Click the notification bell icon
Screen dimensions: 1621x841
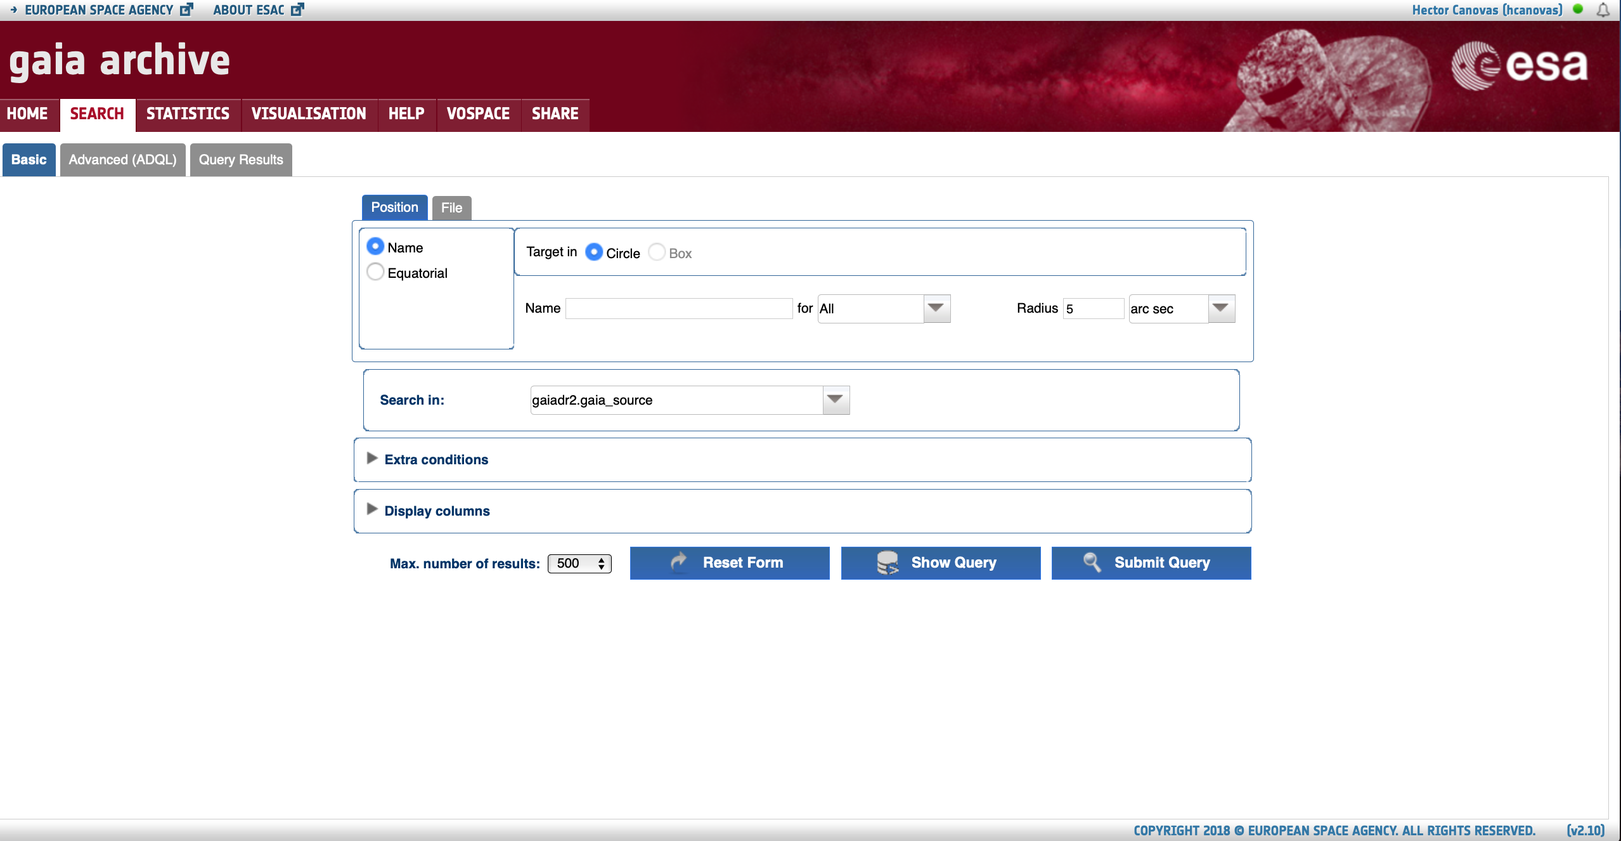1603,10
